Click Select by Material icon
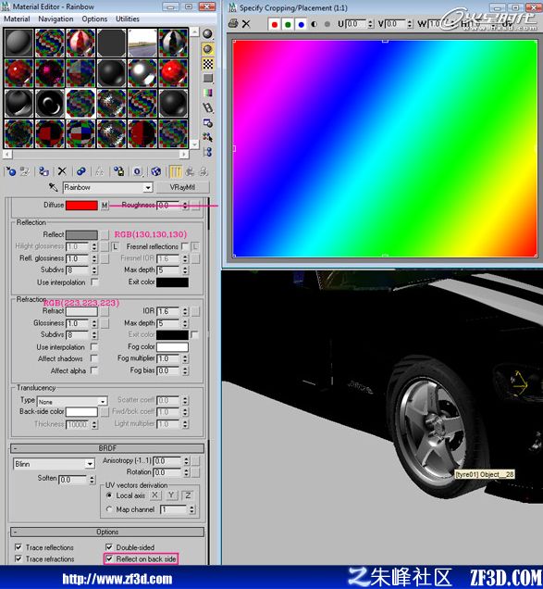543x589 pixels. 207,137
